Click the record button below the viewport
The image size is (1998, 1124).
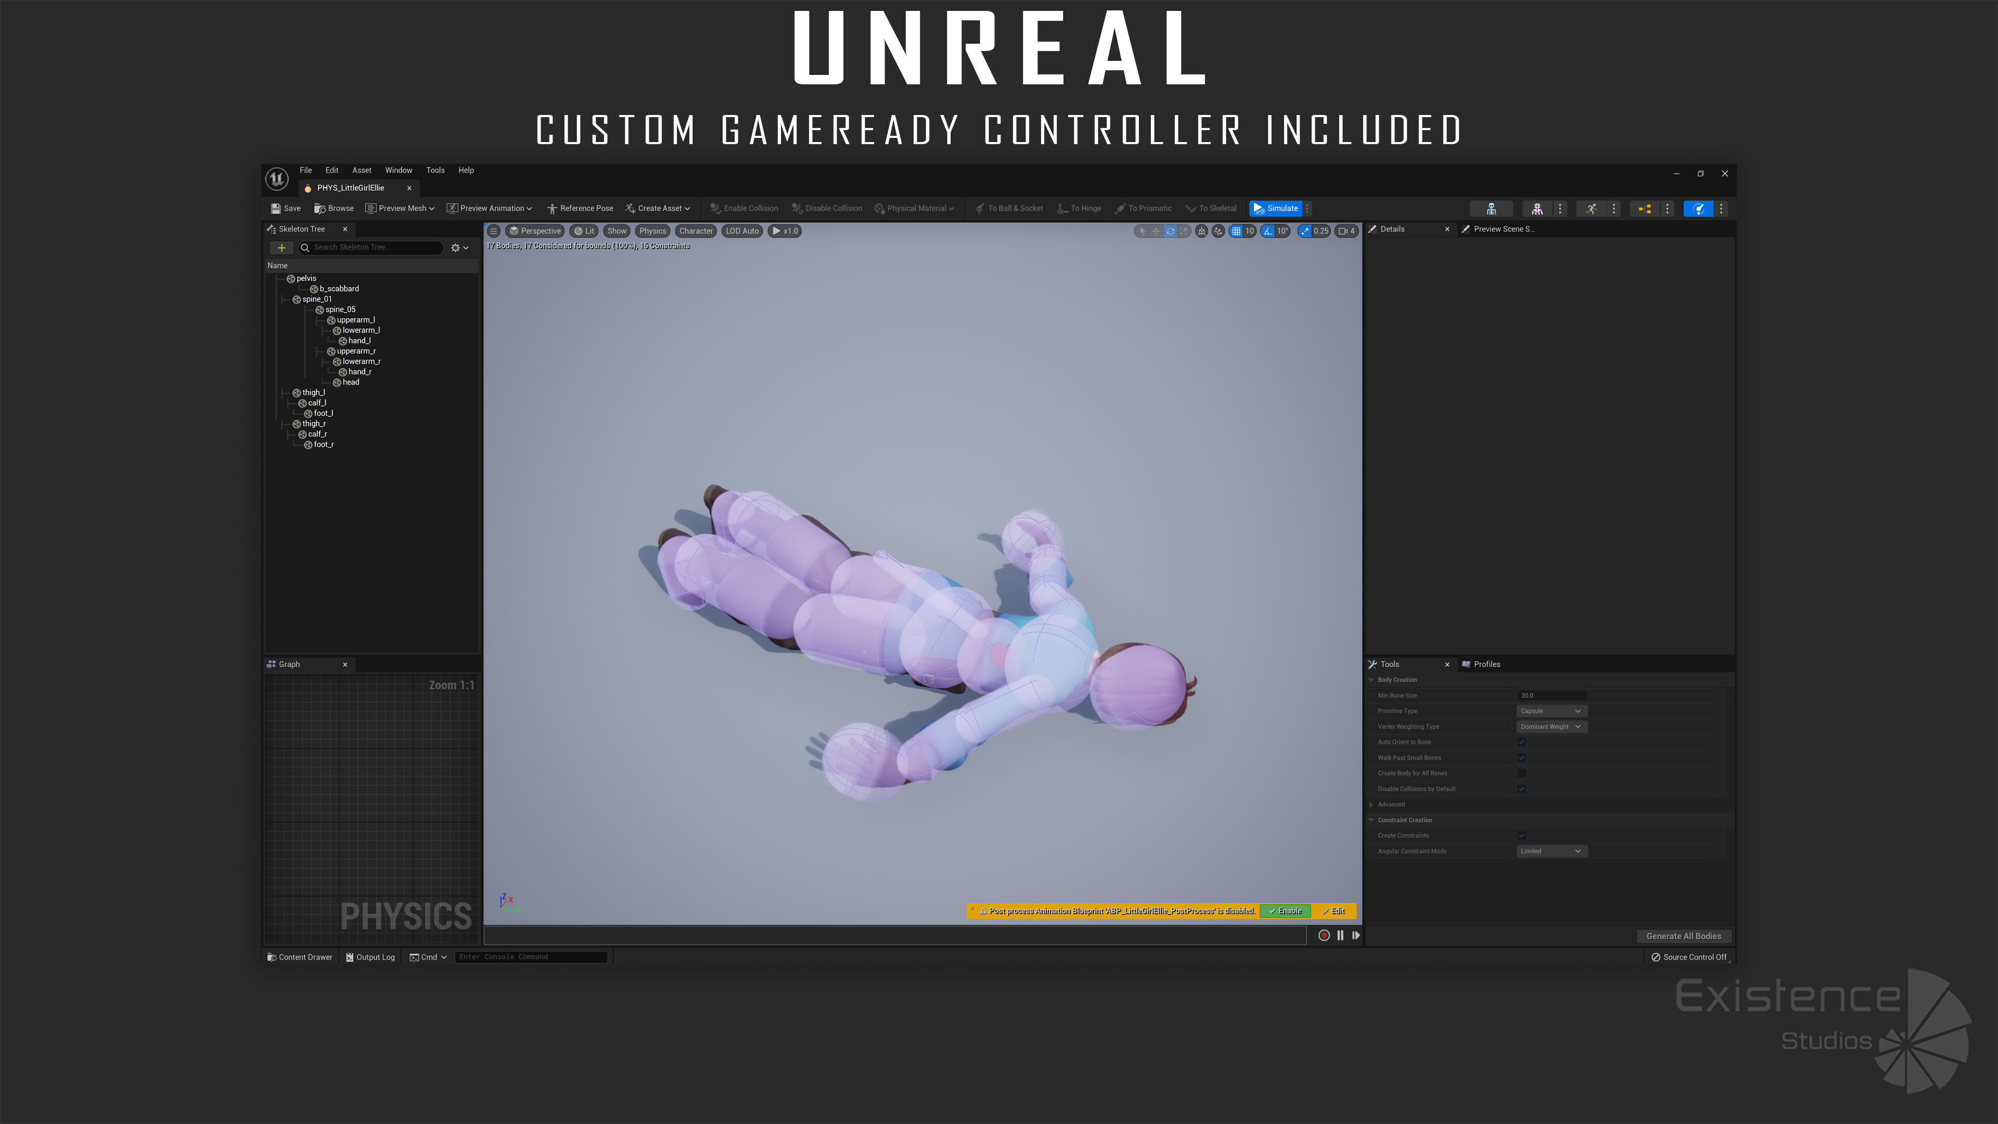(1324, 936)
